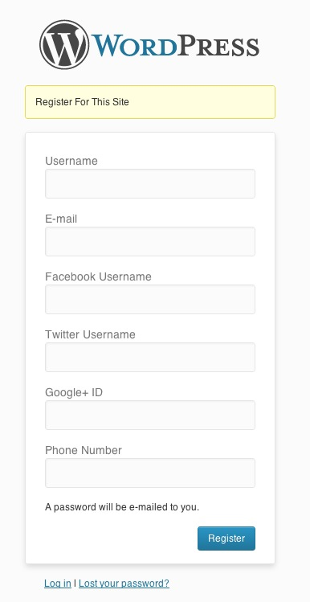Focus the Facebook Username input box
310x602 pixels.
pyautogui.click(x=150, y=300)
